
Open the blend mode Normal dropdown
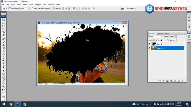click(155, 37)
